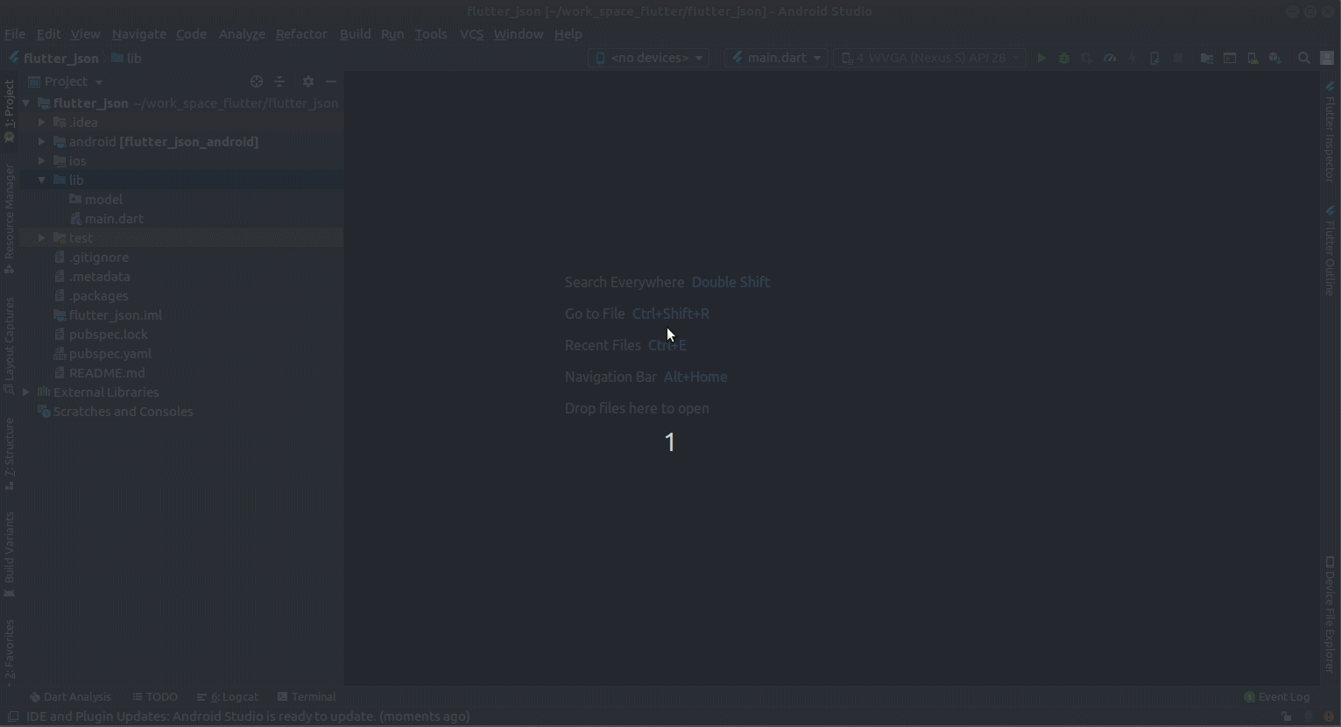Open Build Variants side tab
The height and width of the screenshot is (727, 1341).
[x=10, y=554]
